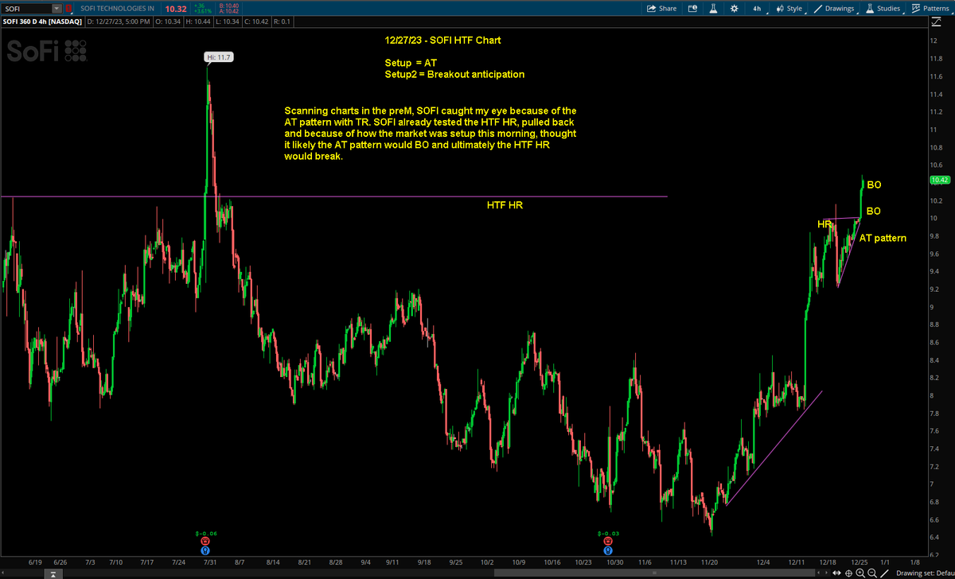Open the Drawing set selector

(926, 573)
